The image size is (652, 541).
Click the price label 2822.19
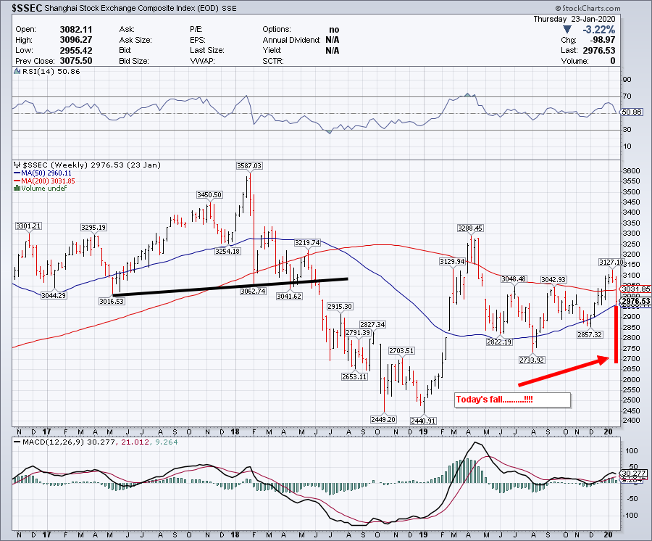tap(499, 342)
